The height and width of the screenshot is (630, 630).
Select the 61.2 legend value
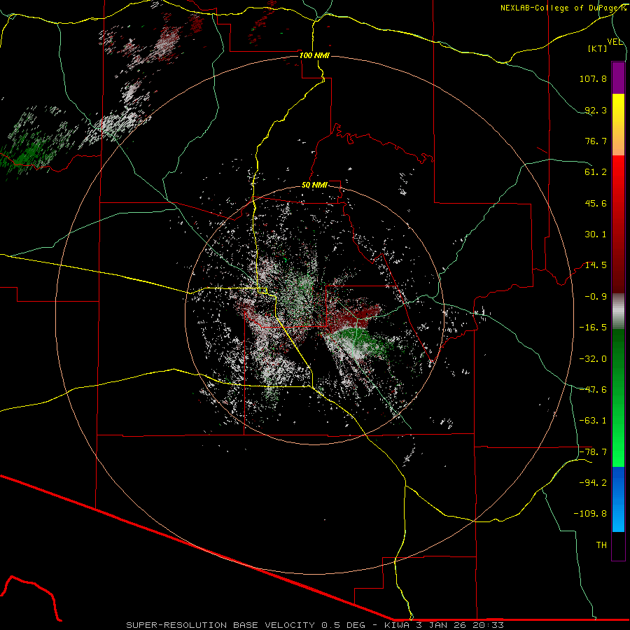tap(596, 172)
